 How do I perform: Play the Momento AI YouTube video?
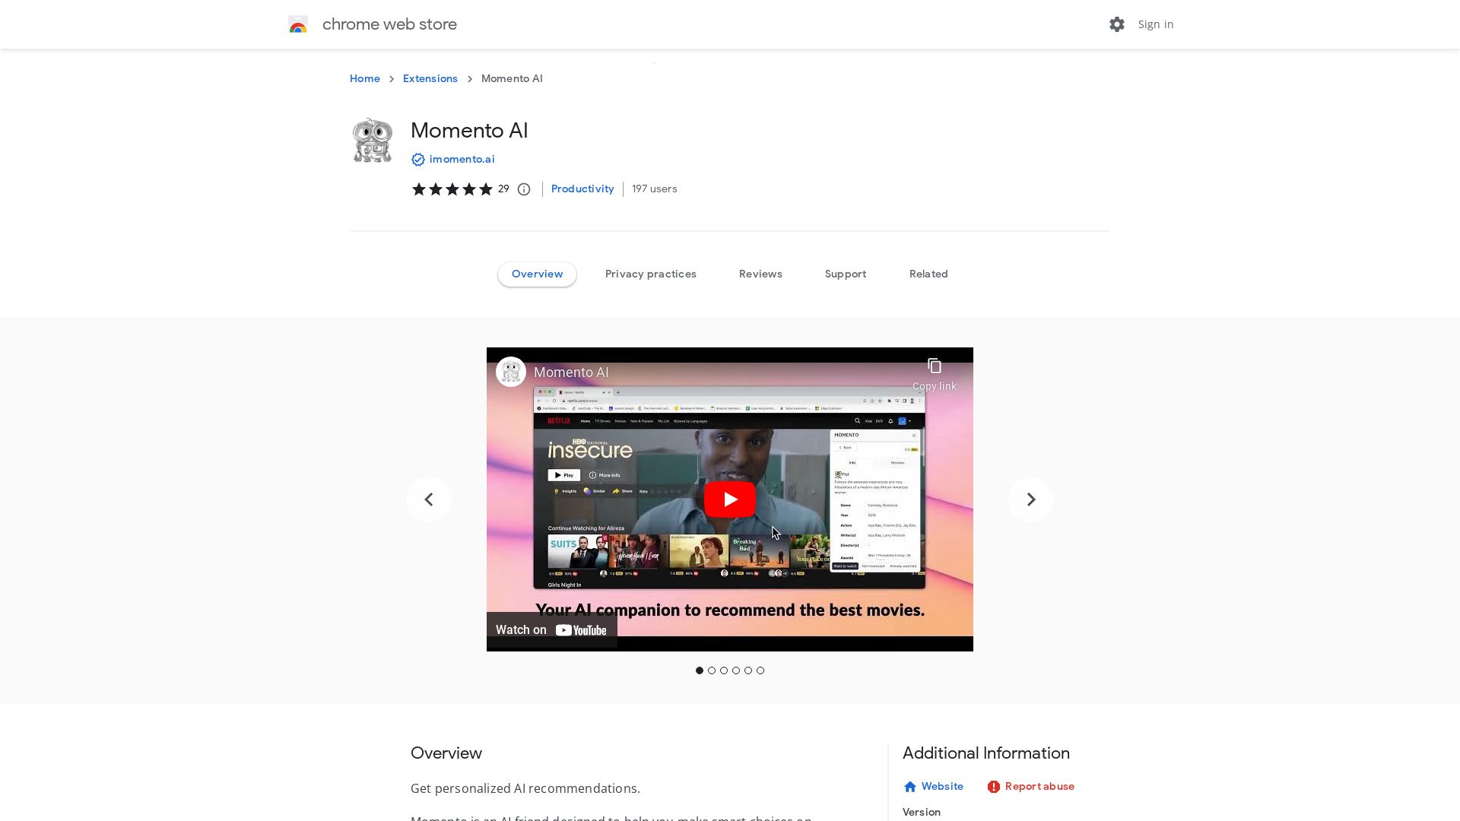729,499
